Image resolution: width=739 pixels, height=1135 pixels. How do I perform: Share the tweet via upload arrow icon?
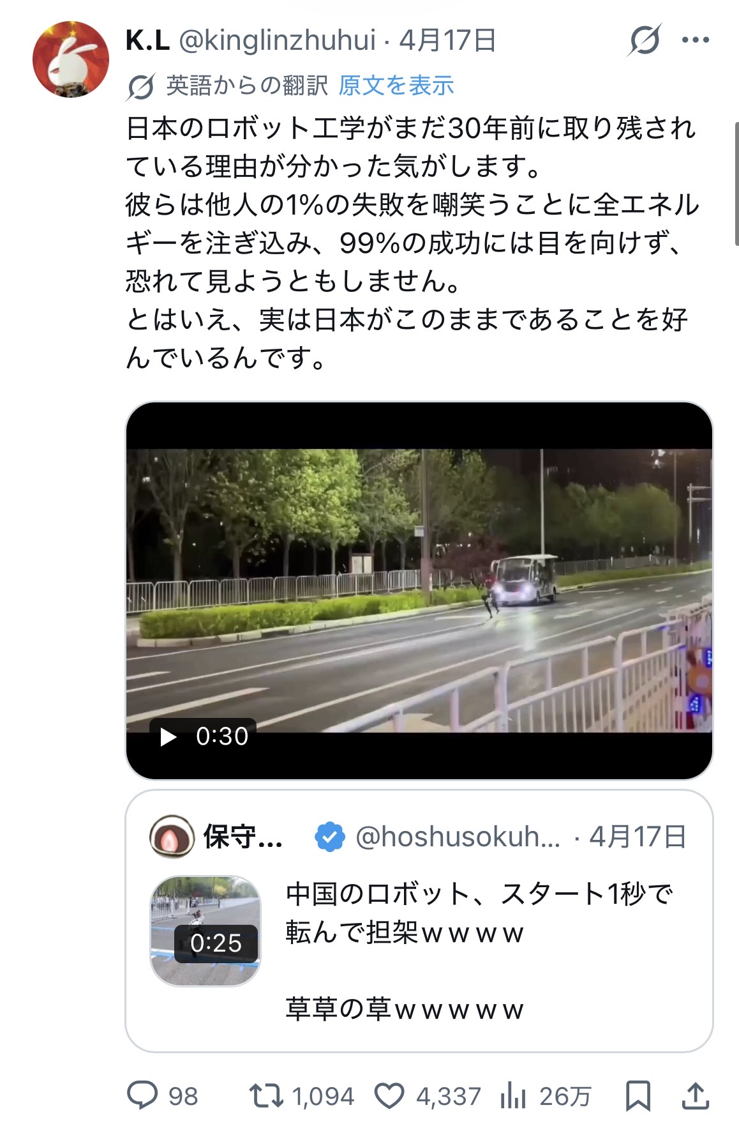click(695, 1096)
